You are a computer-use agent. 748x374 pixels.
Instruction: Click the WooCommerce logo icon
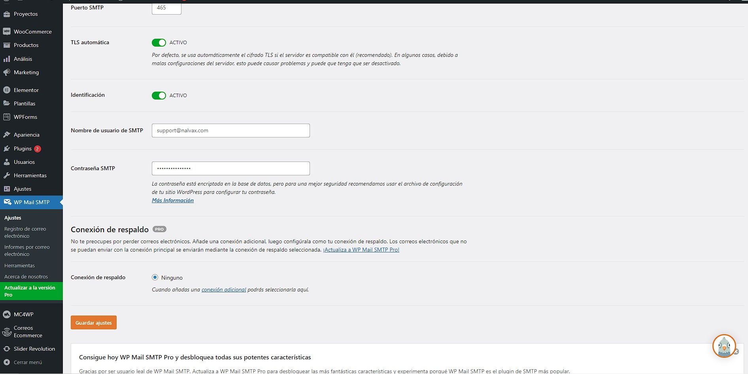point(7,32)
